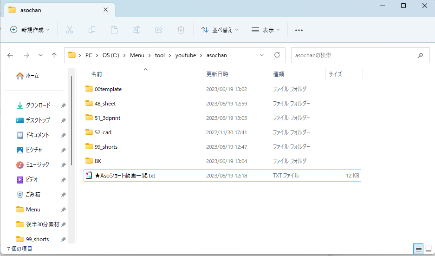Screen dimensions: 435x256
Task: Click the pin icon beside デスクトップ
Action: (x=63, y=120)
